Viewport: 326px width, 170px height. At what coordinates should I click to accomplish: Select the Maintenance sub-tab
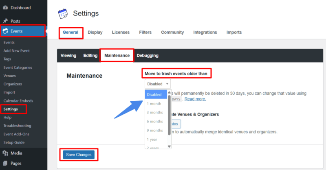click(x=117, y=55)
